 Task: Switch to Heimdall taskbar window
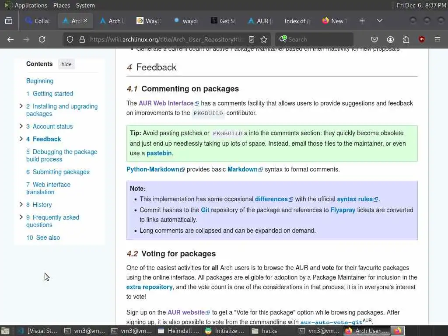[x=178, y=331]
